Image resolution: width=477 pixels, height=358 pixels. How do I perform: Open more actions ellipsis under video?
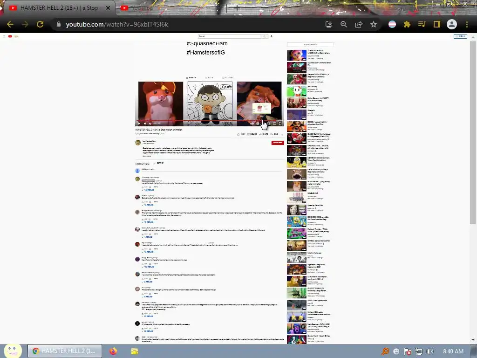pyautogui.click(x=282, y=134)
